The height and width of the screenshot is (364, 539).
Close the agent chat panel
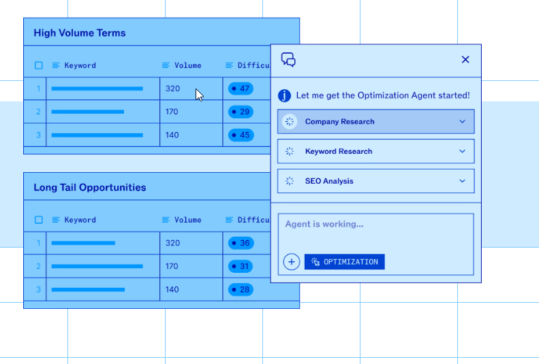[465, 60]
